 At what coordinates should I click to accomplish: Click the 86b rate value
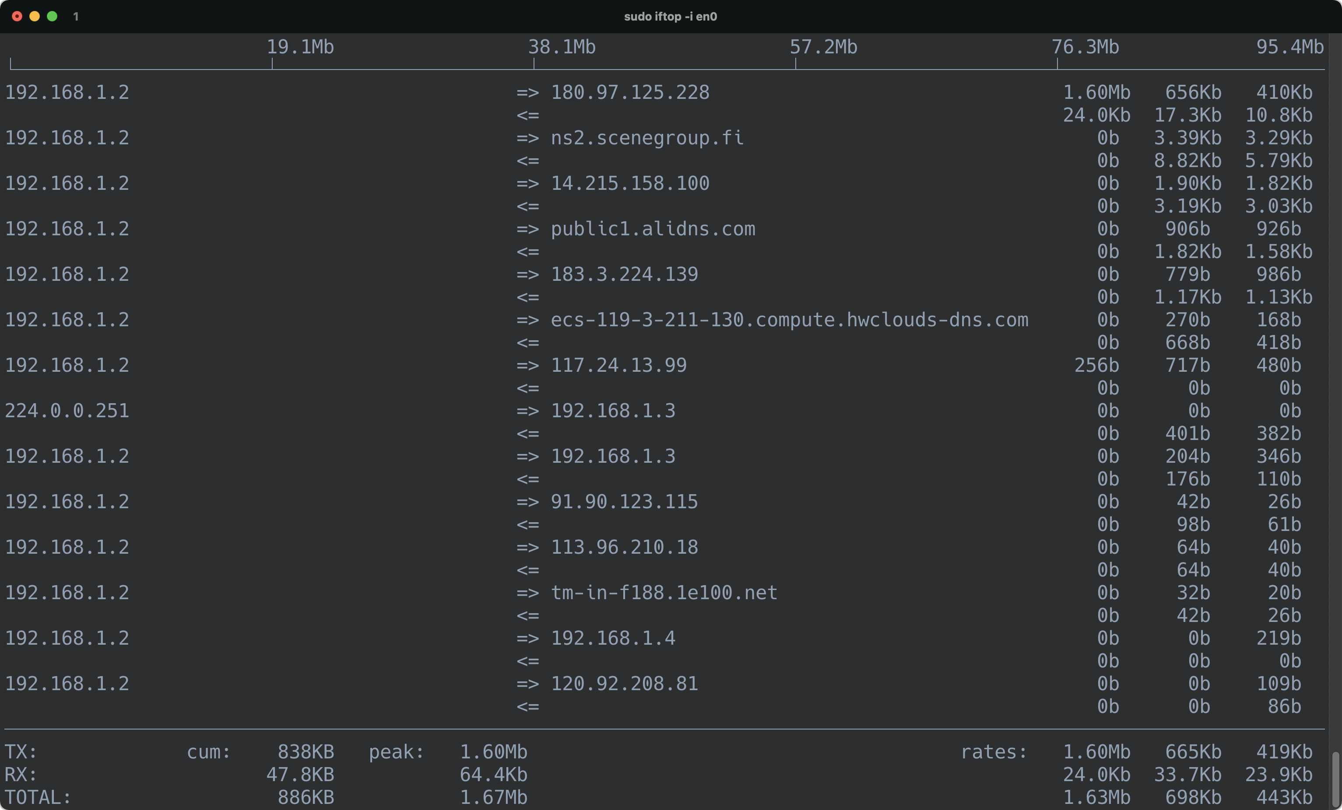click(x=1285, y=707)
